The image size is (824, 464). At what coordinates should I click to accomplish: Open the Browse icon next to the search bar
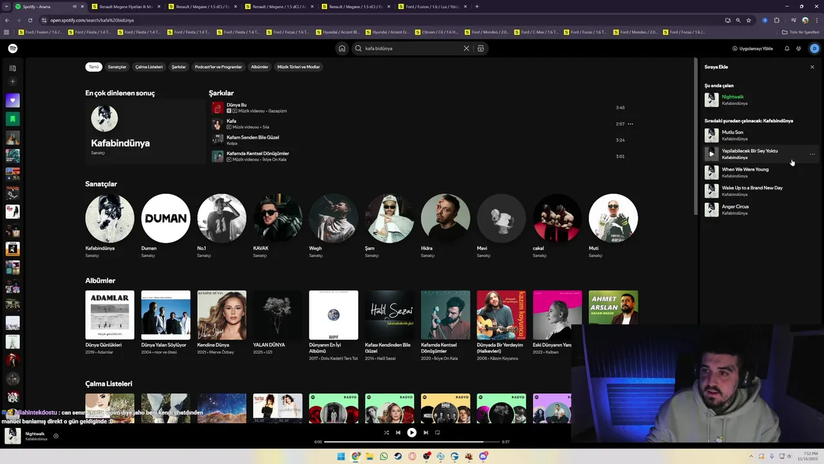click(x=480, y=48)
